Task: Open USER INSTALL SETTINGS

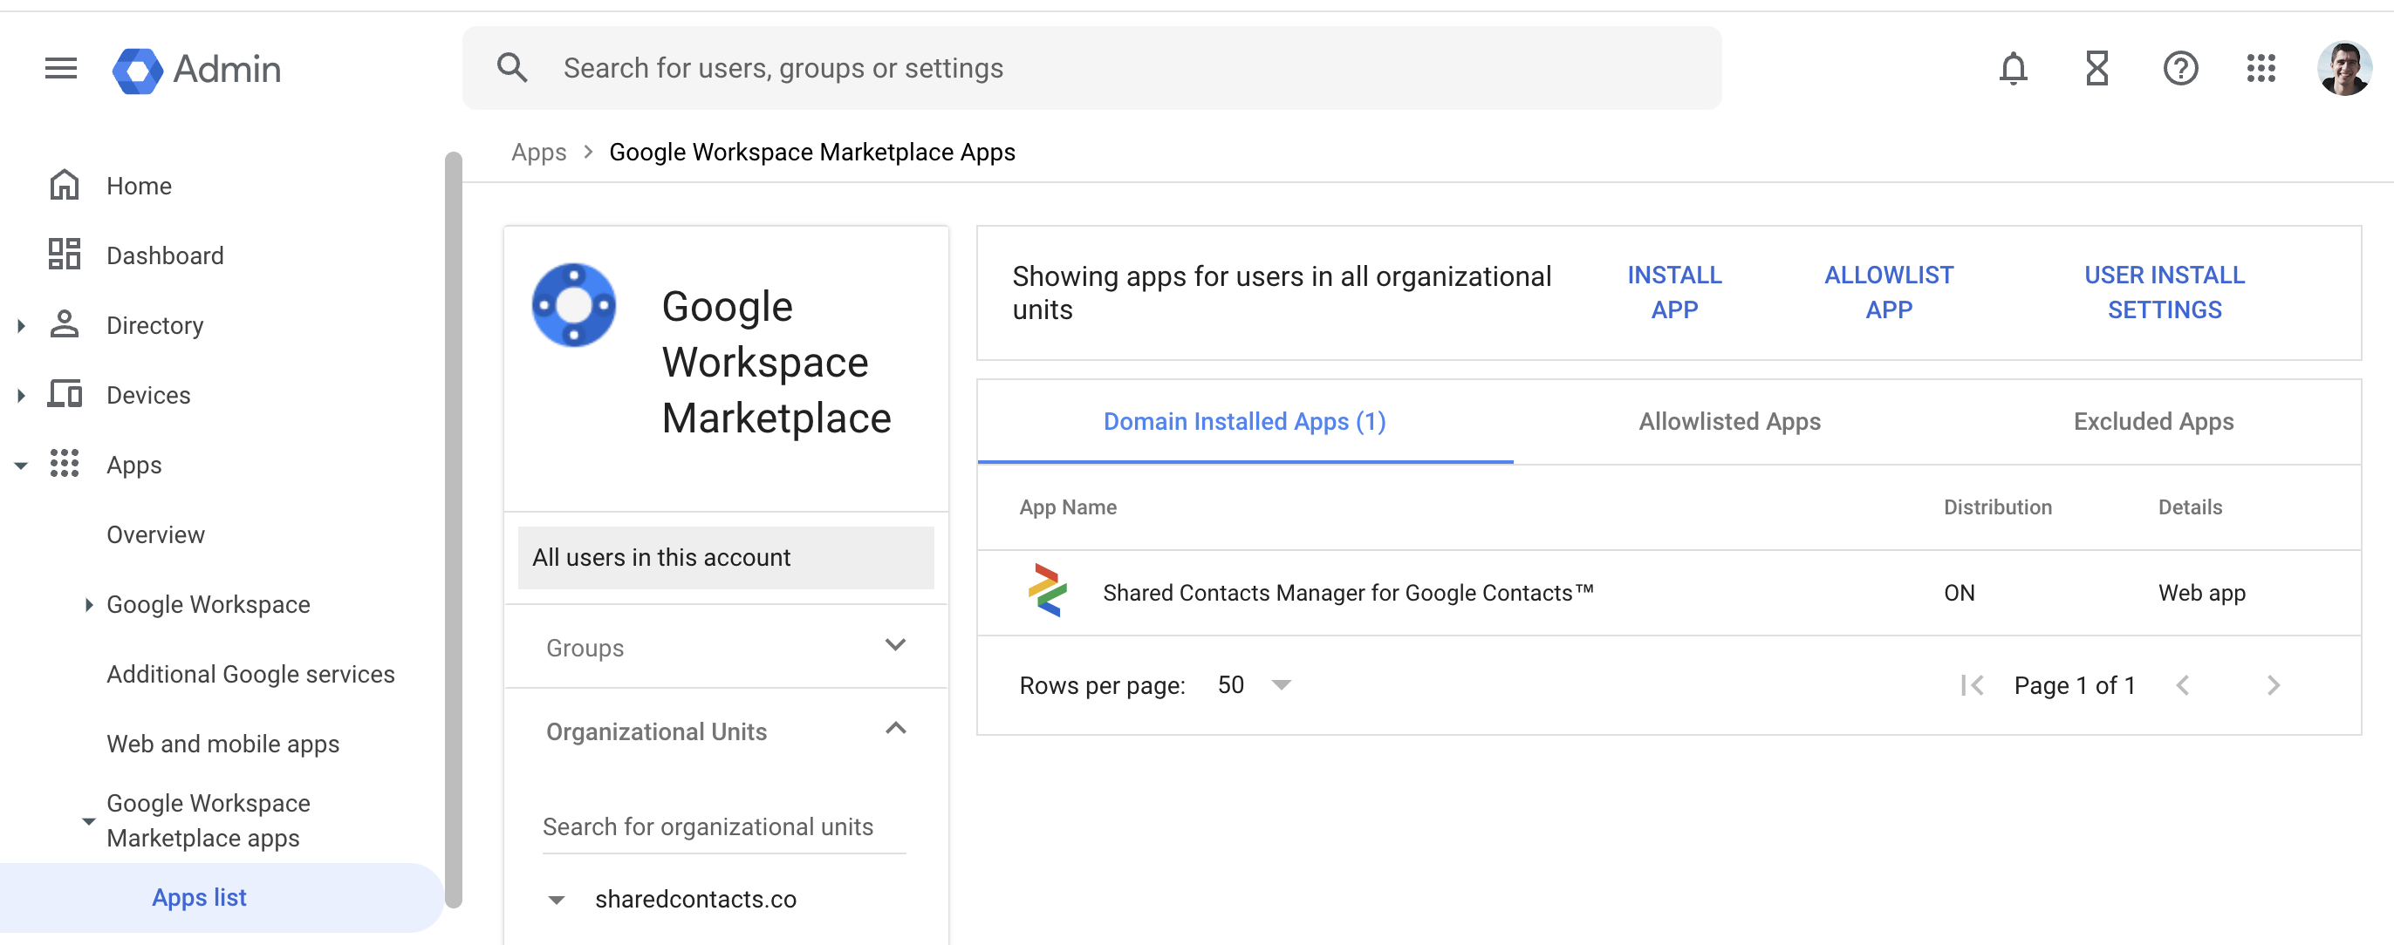Action: click(2165, 291)
